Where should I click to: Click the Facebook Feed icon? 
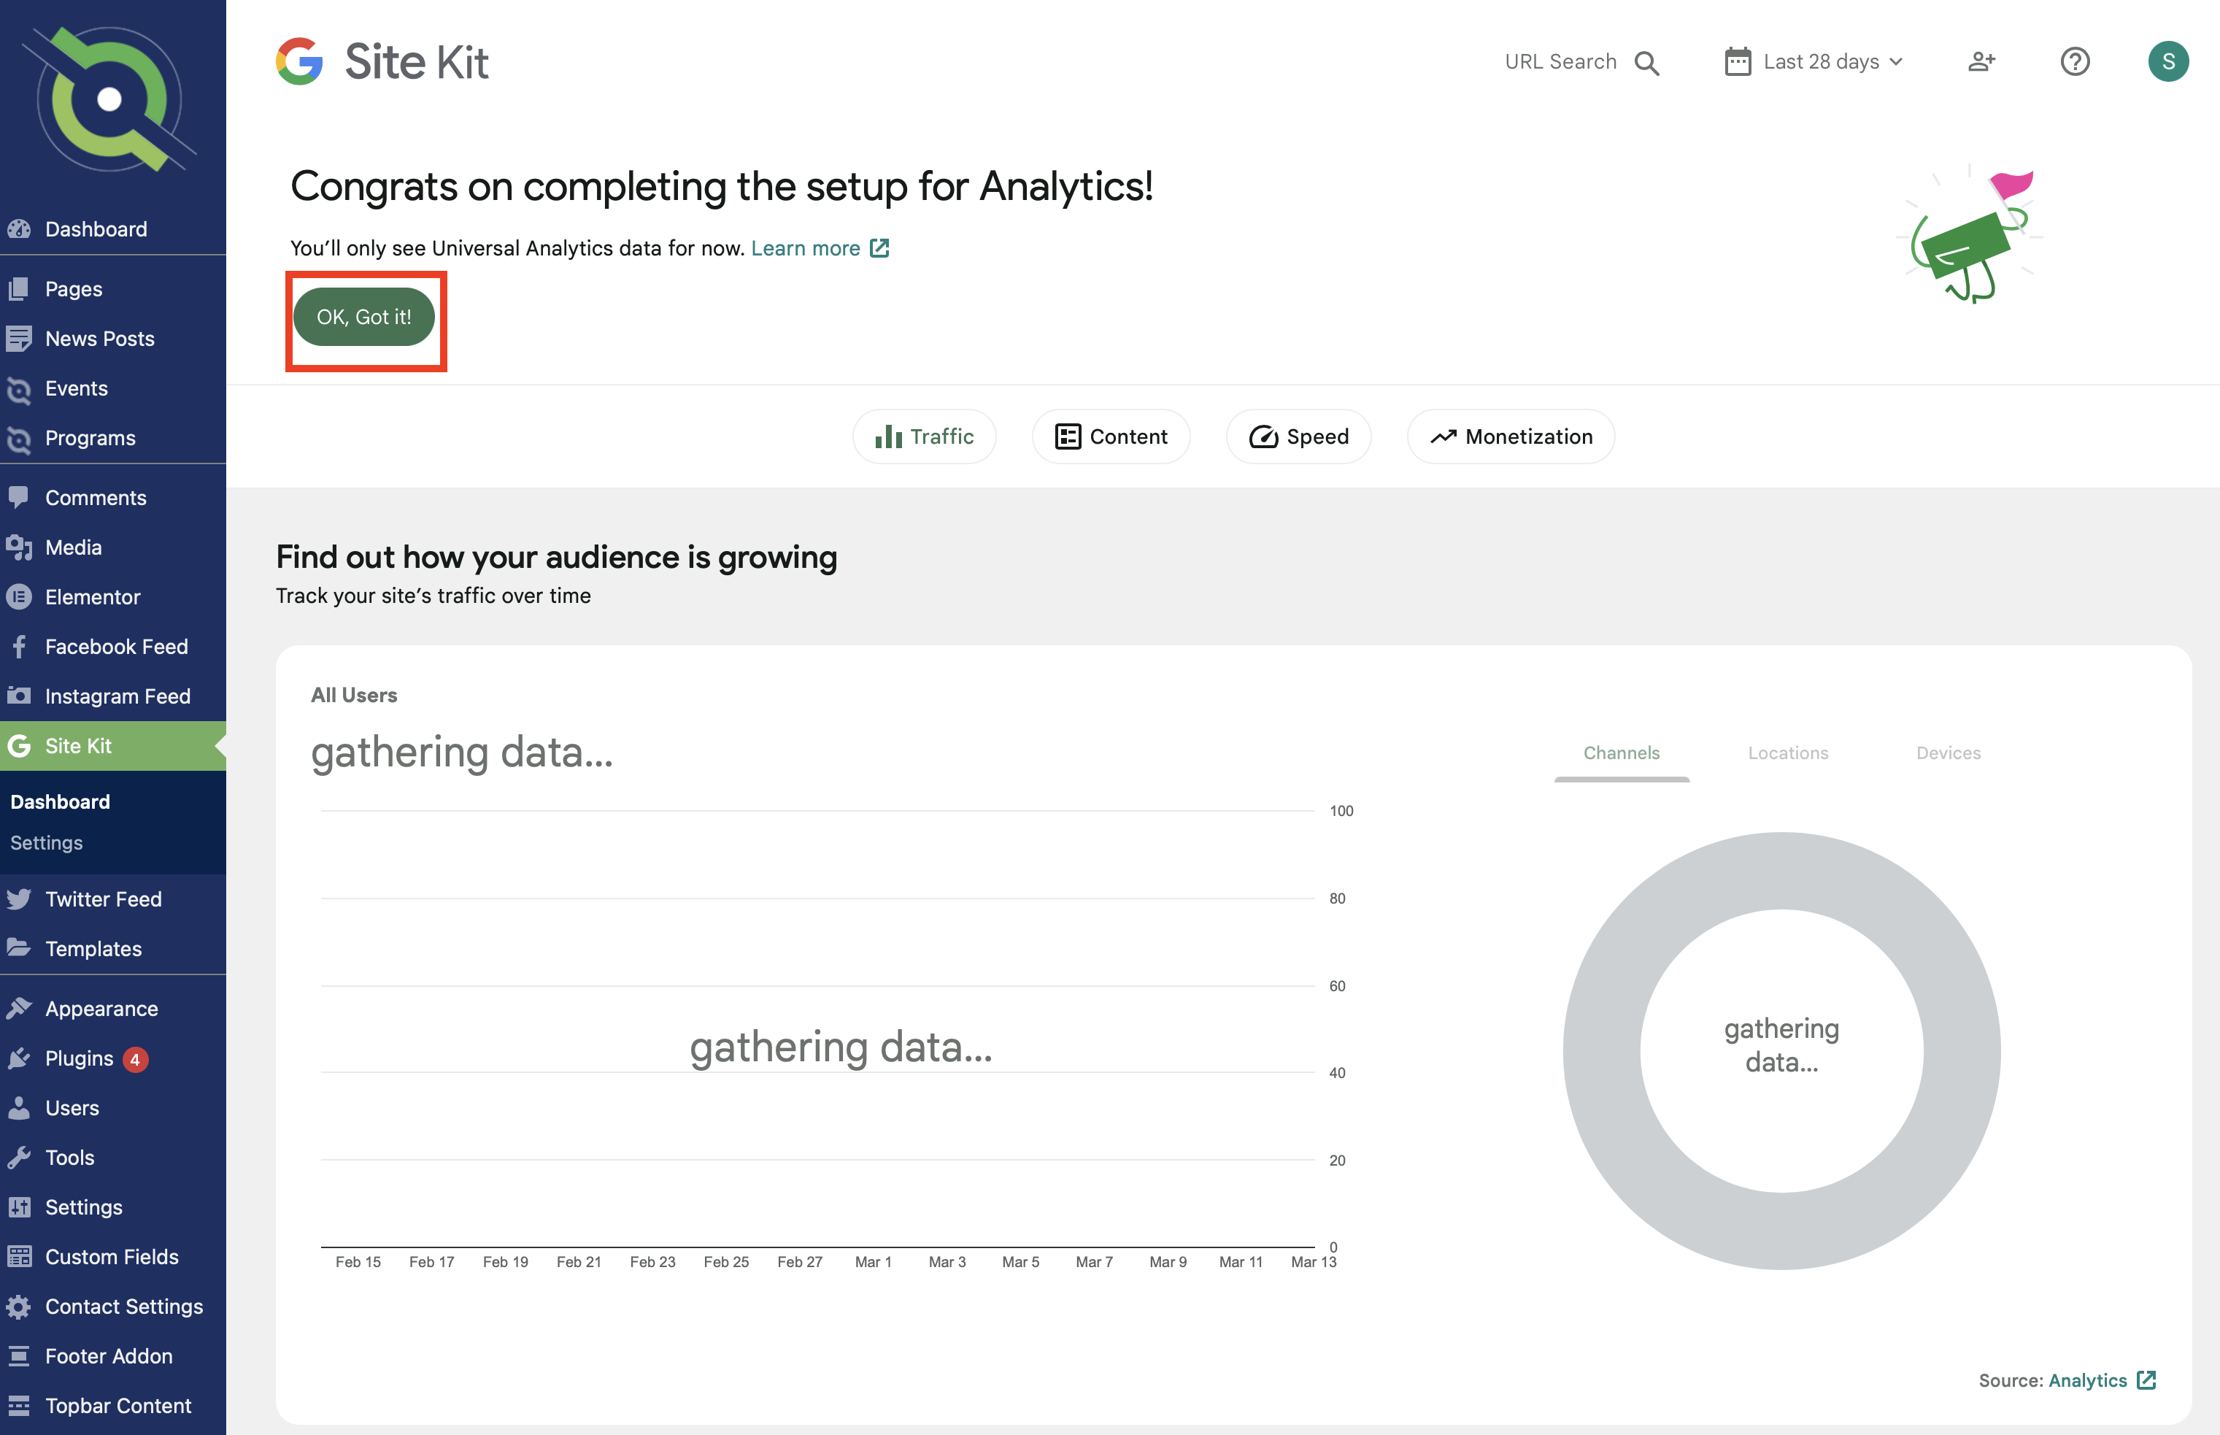[x=19, y=647]
